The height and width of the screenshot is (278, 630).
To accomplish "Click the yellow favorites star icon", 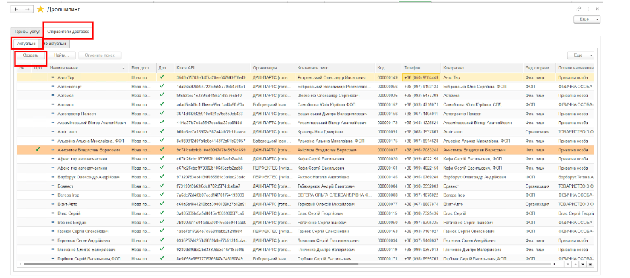I will pos(40,9).
